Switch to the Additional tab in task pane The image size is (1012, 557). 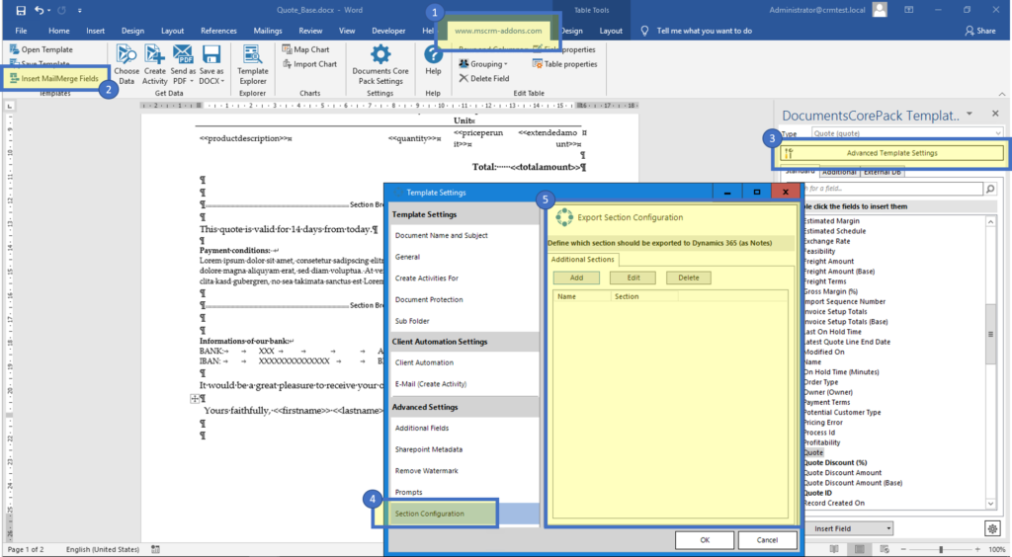pos(839,172)
